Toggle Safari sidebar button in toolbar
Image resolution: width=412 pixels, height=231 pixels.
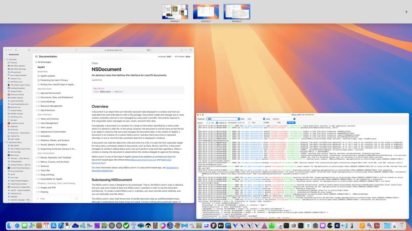tap(16, 50)
